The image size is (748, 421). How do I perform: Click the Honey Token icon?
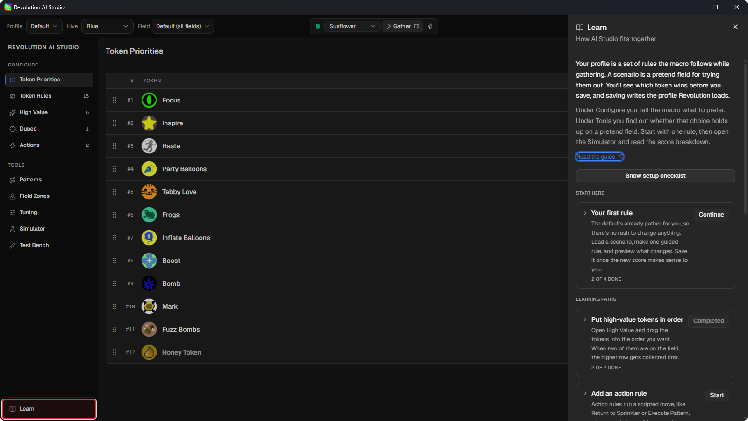pyautogui.click(x=149, y=352)
